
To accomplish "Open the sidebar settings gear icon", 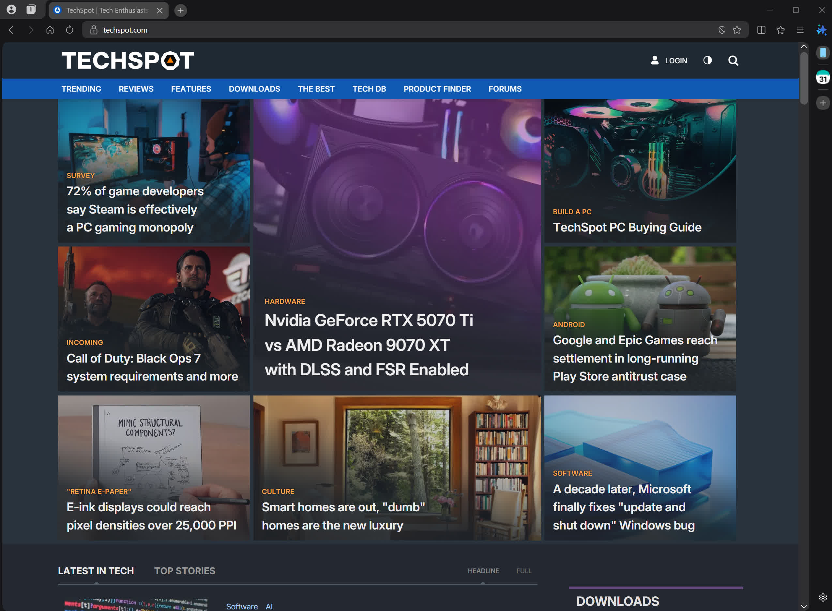I will 823,597.
